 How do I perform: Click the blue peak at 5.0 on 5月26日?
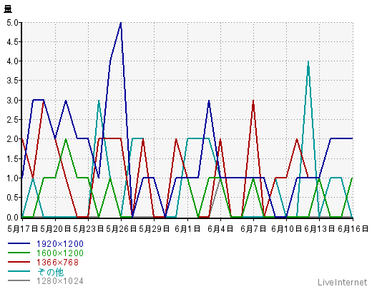(x=121, y=24)
